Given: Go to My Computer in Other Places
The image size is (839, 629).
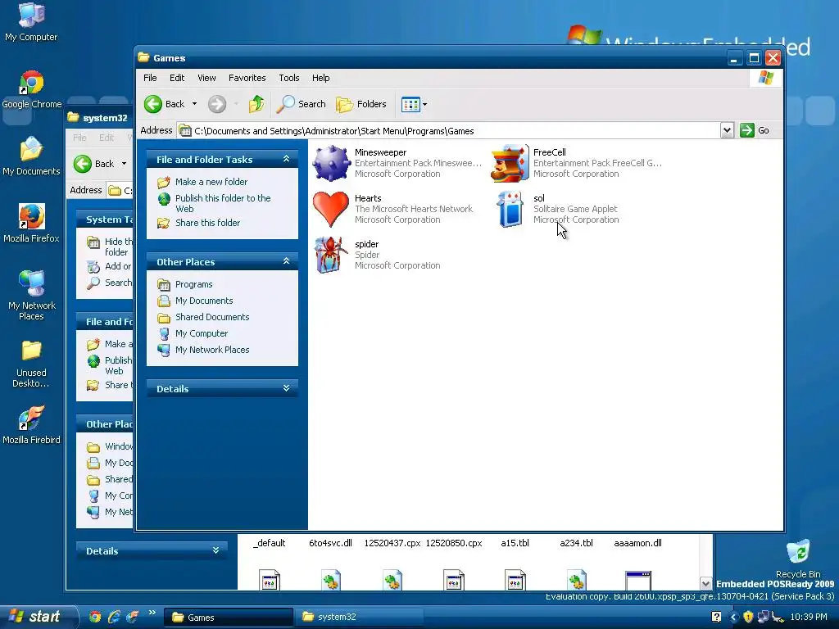Looking at the screenshot, I should click(x=202, y=334).
